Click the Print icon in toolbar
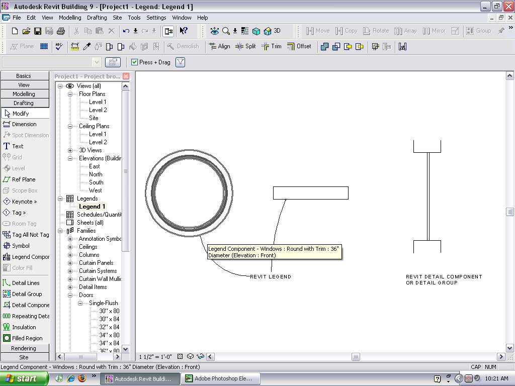This screenshot has height=386, width=515. pyautogui.click(x=61, y=31)
